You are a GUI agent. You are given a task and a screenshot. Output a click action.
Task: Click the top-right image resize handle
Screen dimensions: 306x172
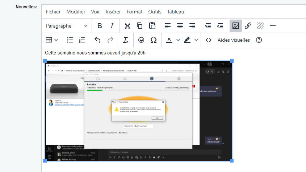click(x=232, y=61)
